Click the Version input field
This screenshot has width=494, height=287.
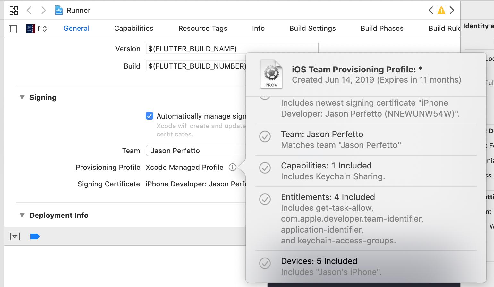tap(232, 49)
